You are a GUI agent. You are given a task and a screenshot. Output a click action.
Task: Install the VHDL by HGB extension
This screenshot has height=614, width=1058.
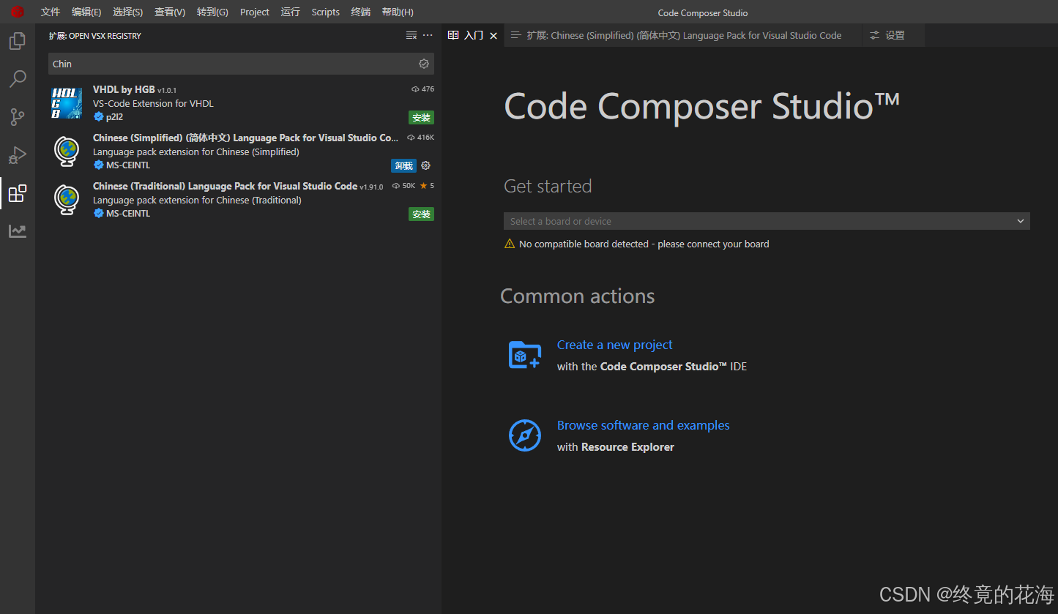[x=421, y=117]
